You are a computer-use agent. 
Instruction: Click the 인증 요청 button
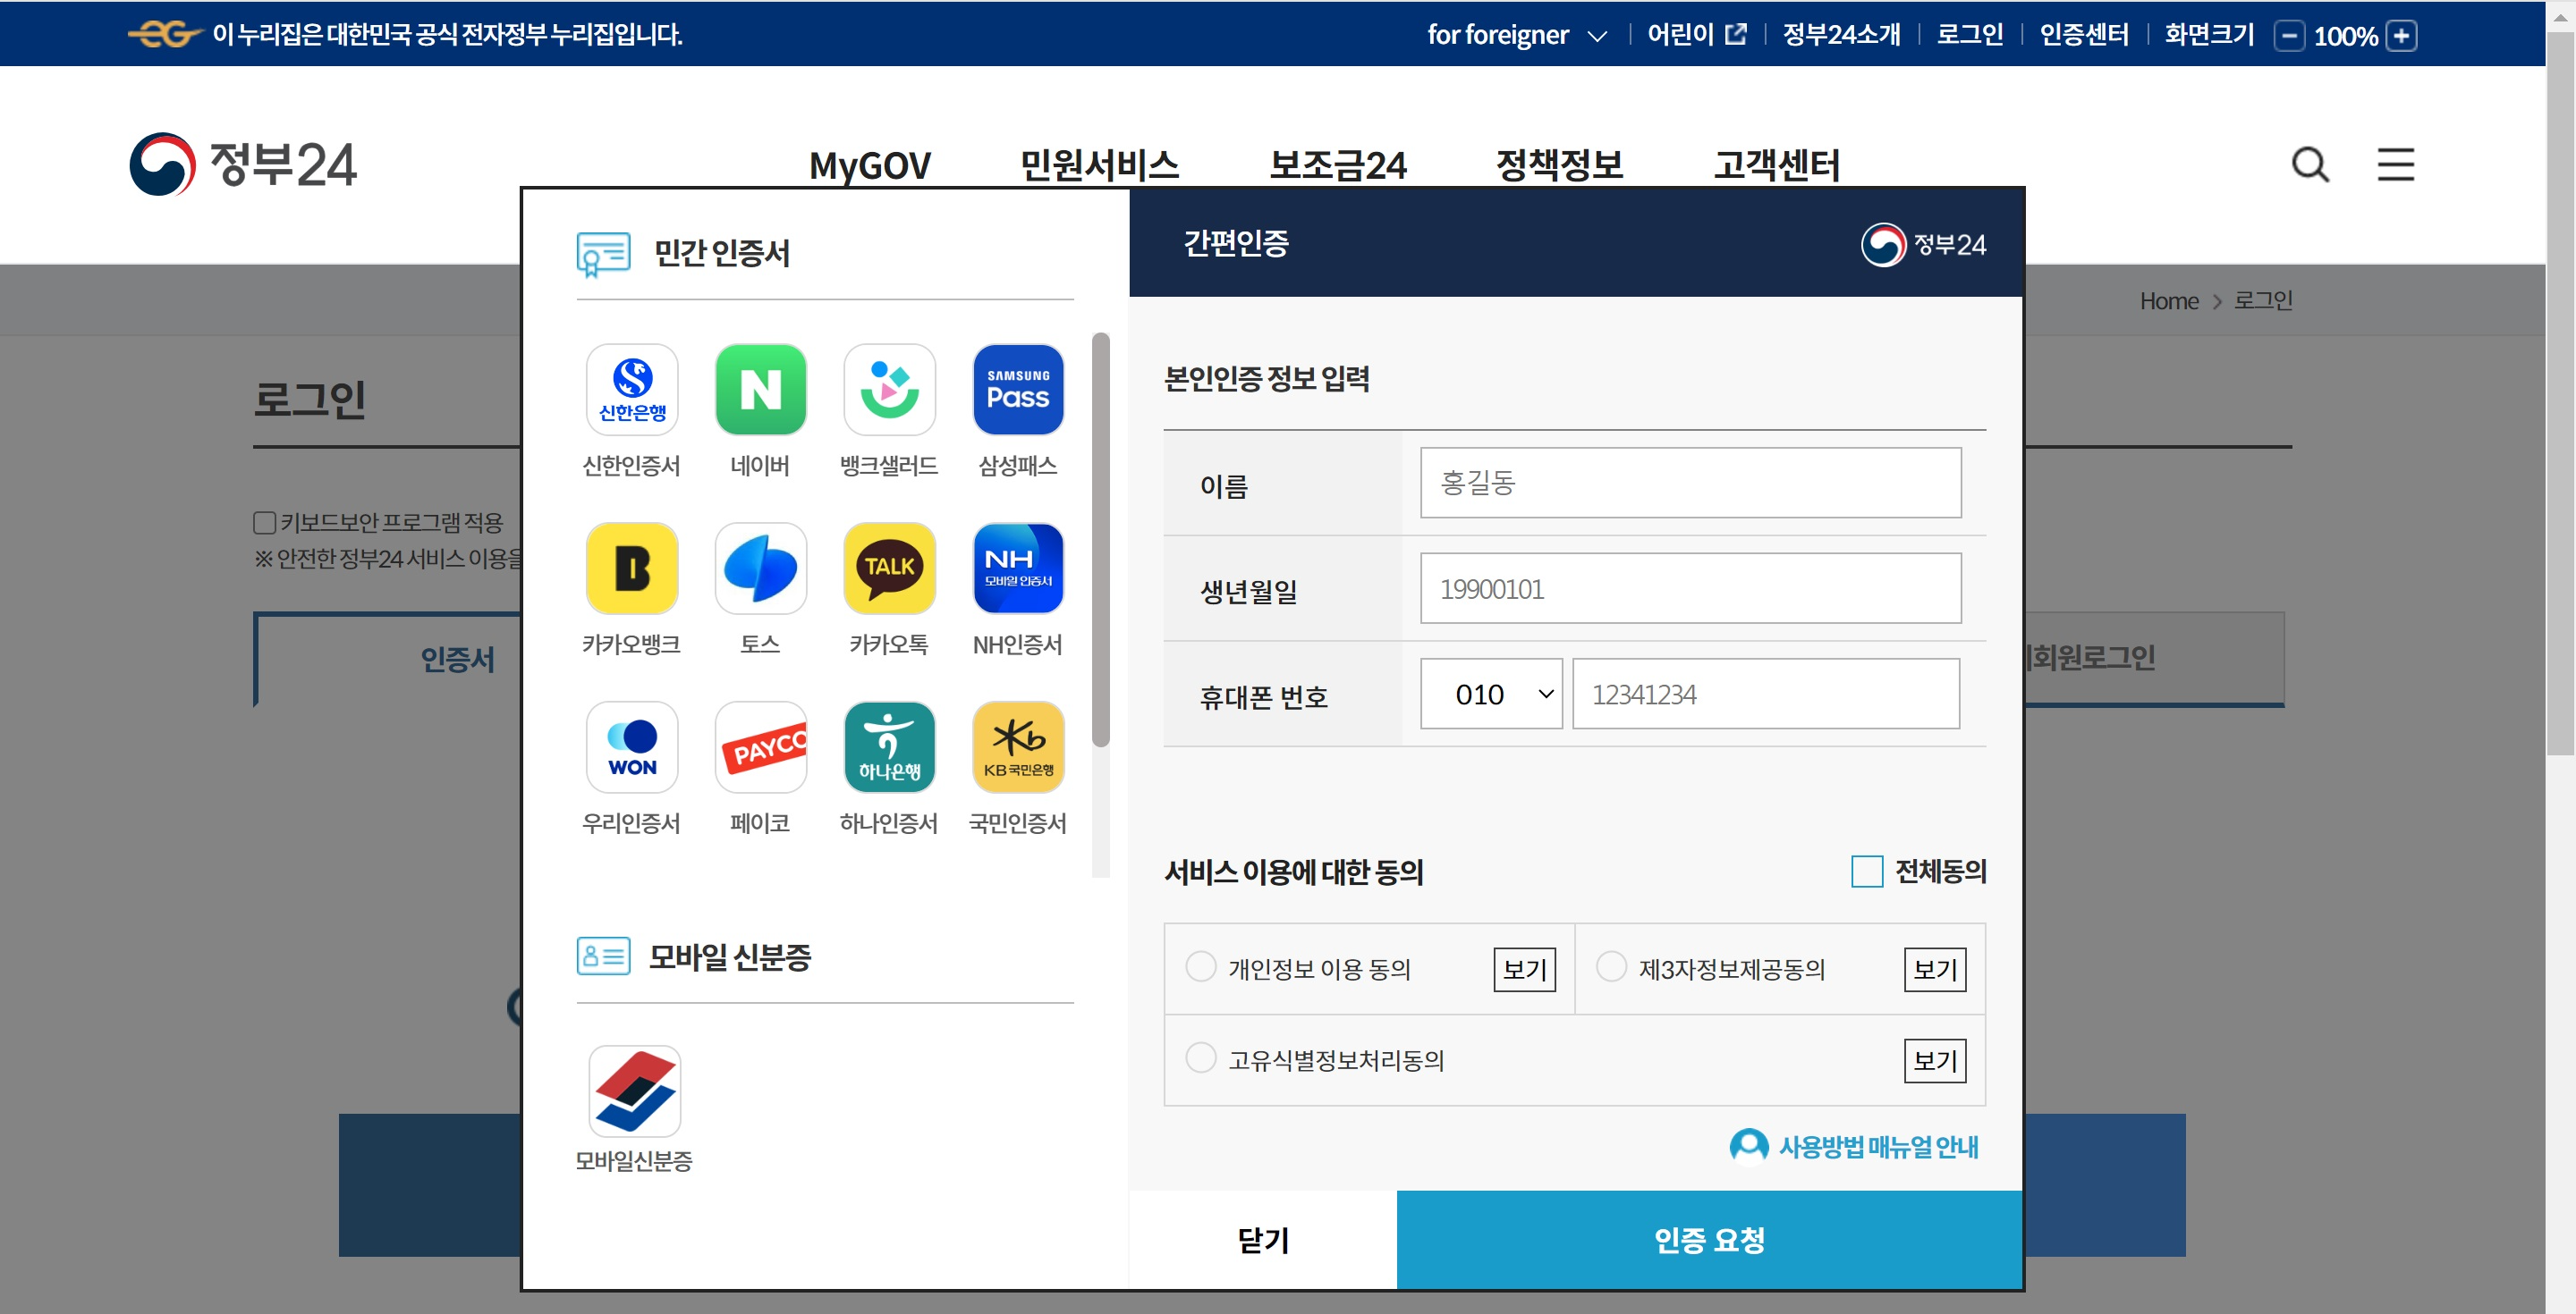pyautogui.click(x=1709, y=1240)
